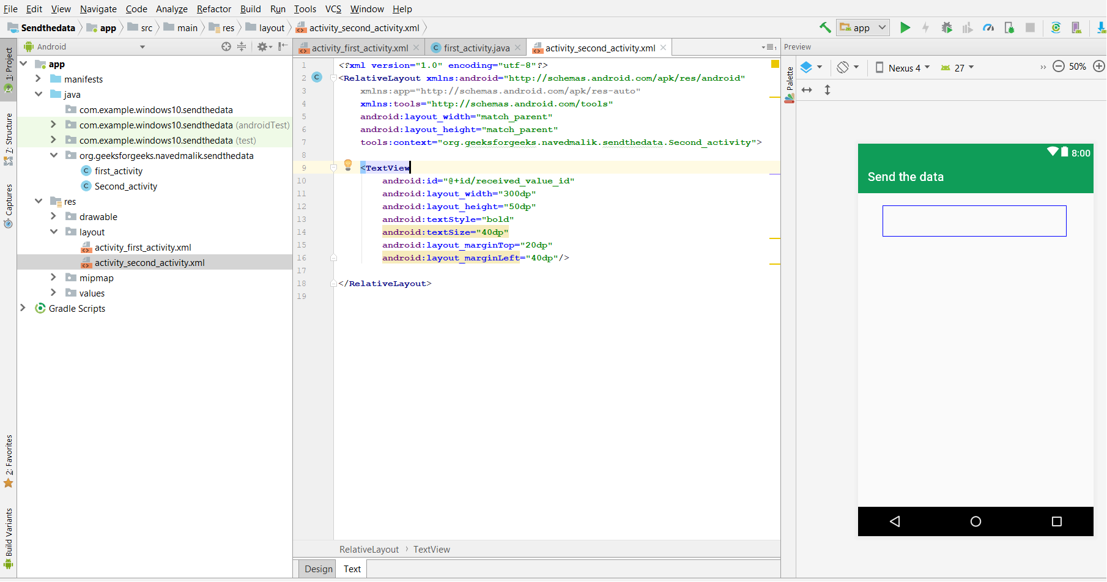The width and height of the screenshot is (1107, 582).
Task: Open the Profile app gauge icon
Action: click(x=988, y=28)
